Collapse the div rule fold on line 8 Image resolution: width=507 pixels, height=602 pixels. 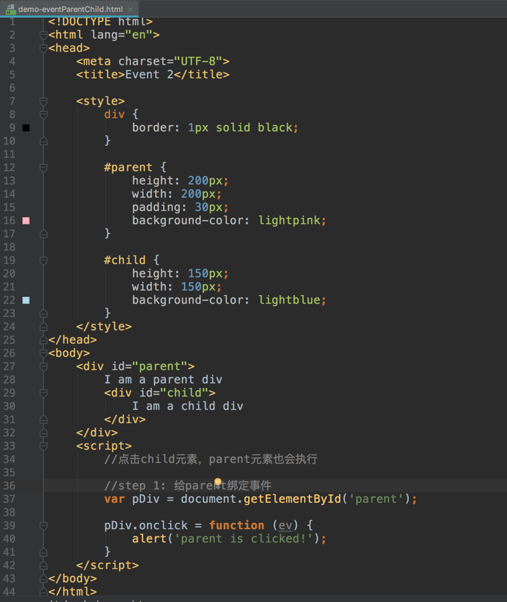(x=43, y=115)
